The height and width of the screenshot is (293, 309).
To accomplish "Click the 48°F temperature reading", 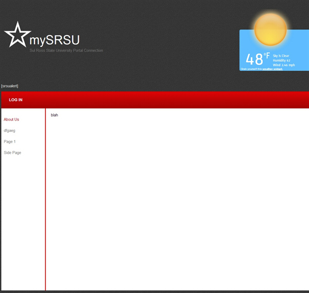I will click(x=257, y=59).
